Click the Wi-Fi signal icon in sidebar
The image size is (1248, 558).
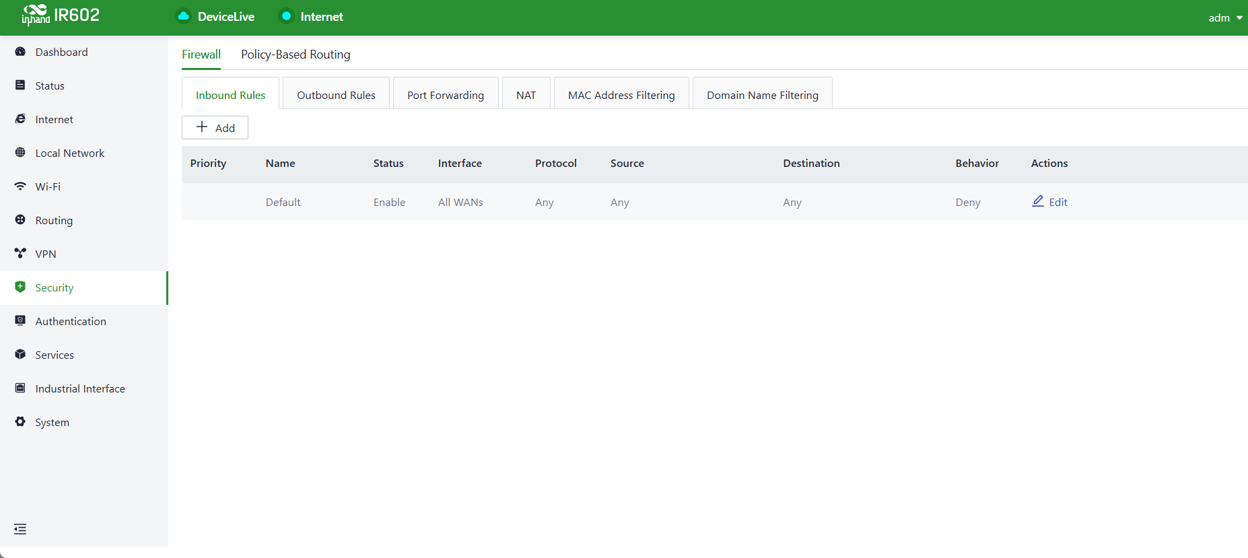(x=20, y=186)
